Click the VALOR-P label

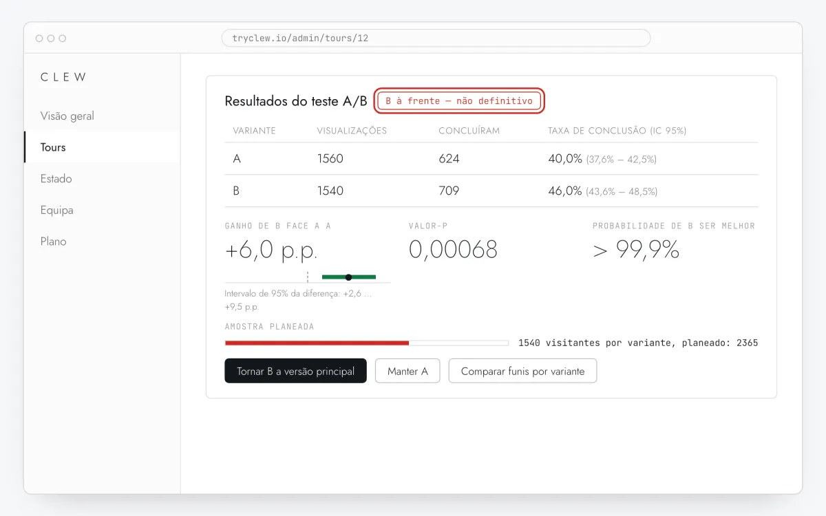click(428, 226)
